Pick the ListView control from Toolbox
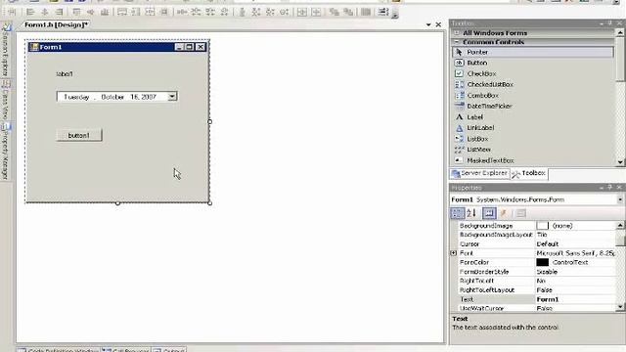 click(533, 150)
